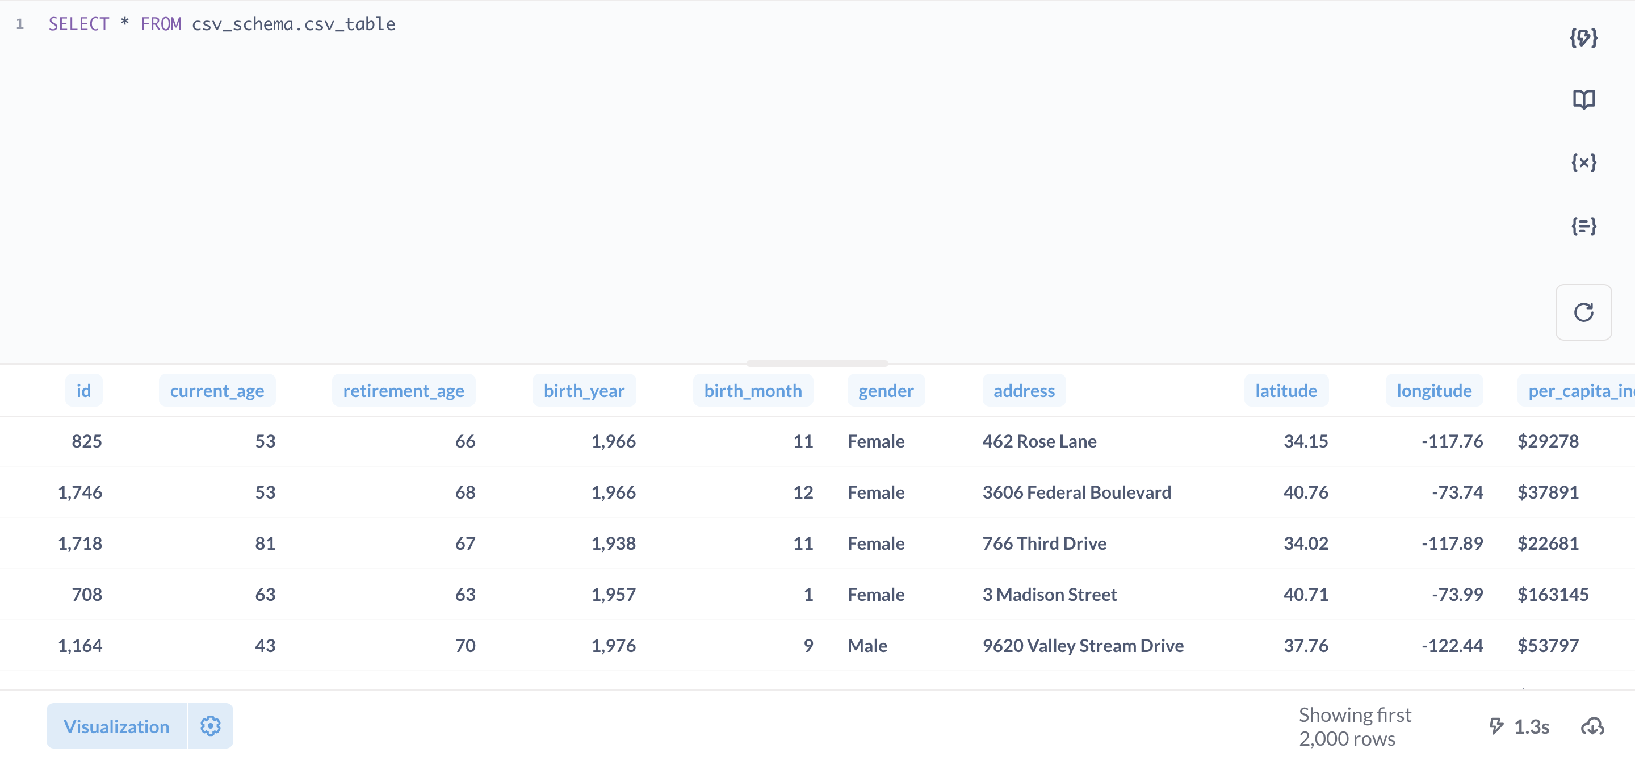This screenshot has width=1635, height=761.
Task: Open the gender column header menu
Action: 886,390
